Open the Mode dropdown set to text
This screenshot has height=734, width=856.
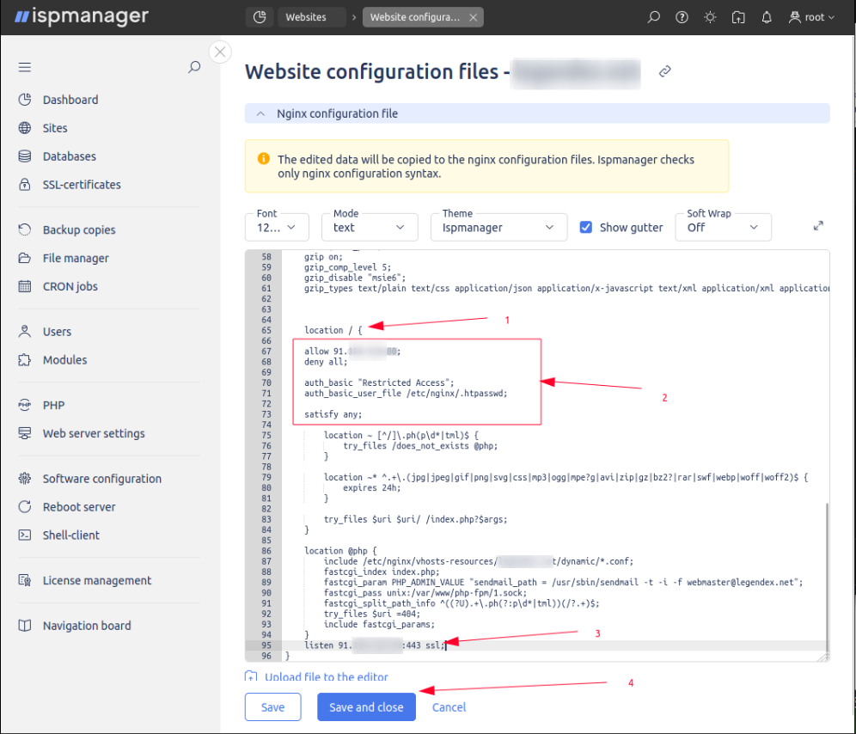tap(370, 227)
